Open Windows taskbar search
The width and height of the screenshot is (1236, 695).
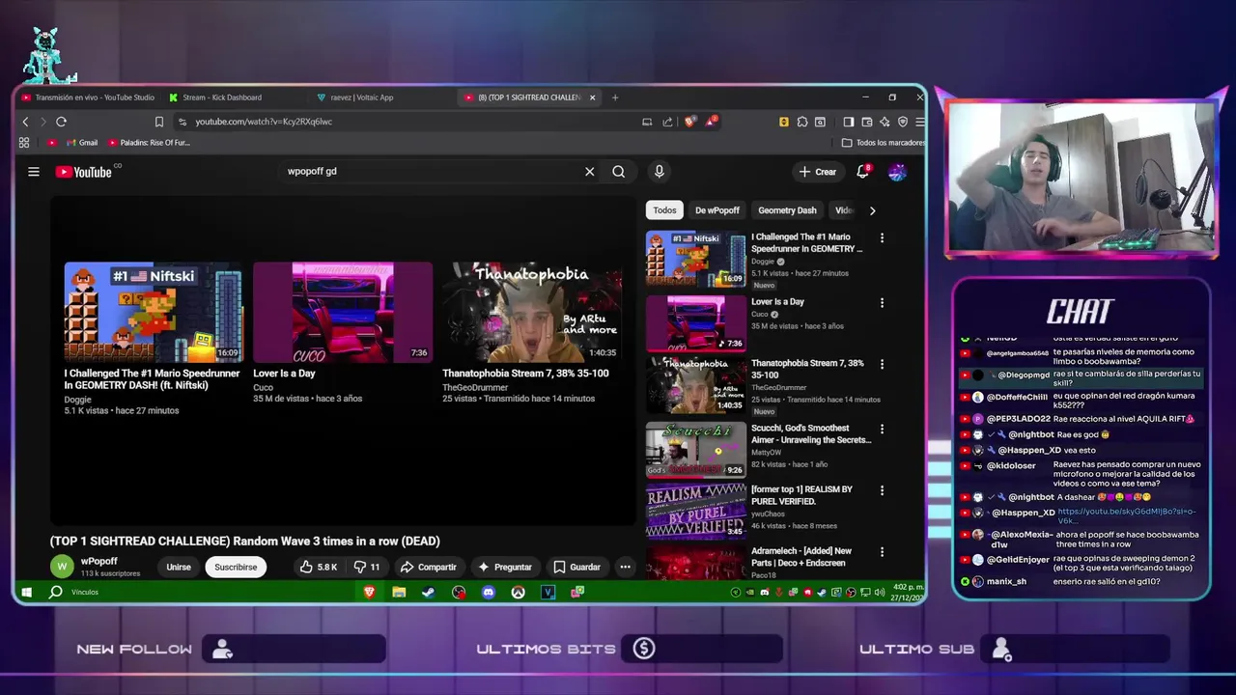pos(56,592)
